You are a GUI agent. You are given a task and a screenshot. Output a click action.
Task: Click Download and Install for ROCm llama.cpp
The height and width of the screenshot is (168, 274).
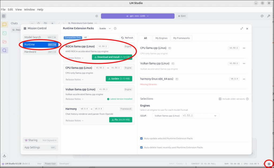pyautogui.click(x=112, y=57)
